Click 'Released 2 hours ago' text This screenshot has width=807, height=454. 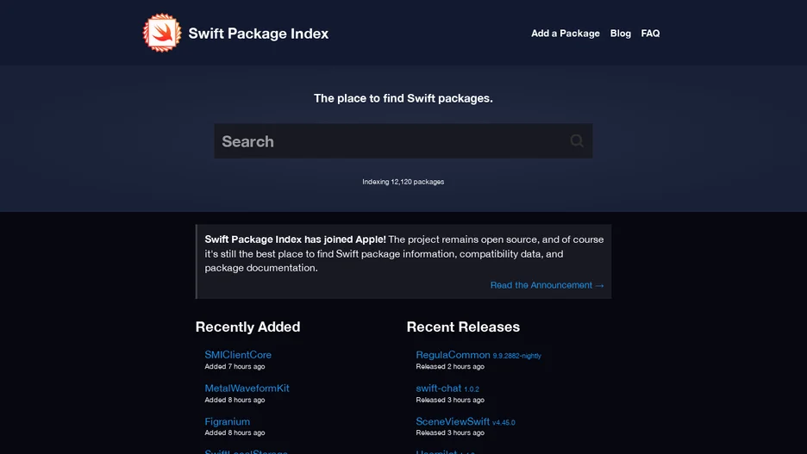click(x=450, y=367)
